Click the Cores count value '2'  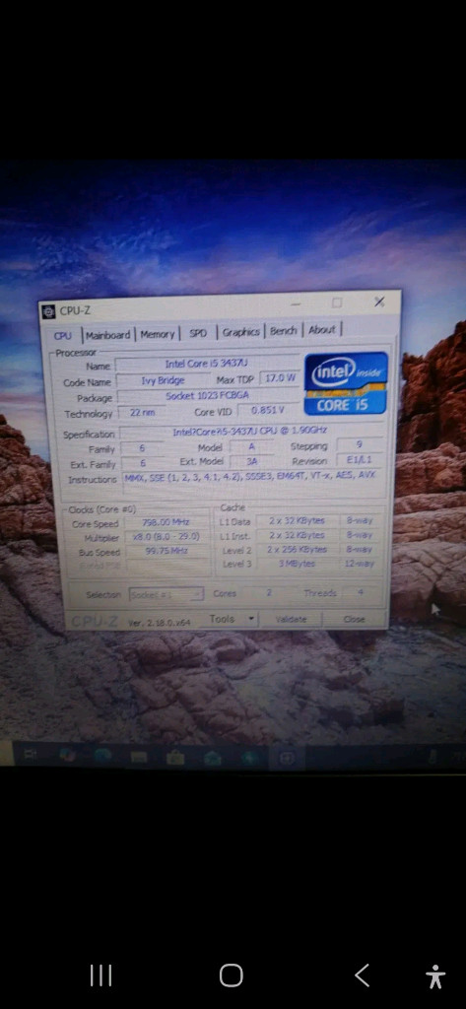[x=269, y=593]
